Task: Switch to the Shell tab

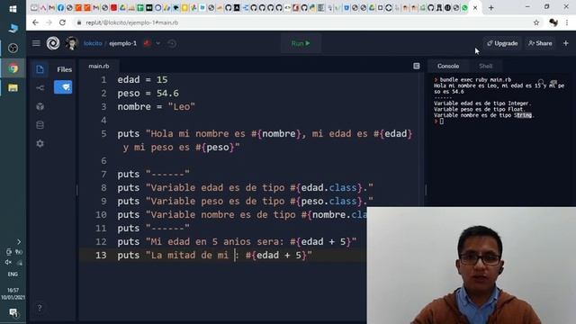Action: pyautogui.click(x=485, y=66)
